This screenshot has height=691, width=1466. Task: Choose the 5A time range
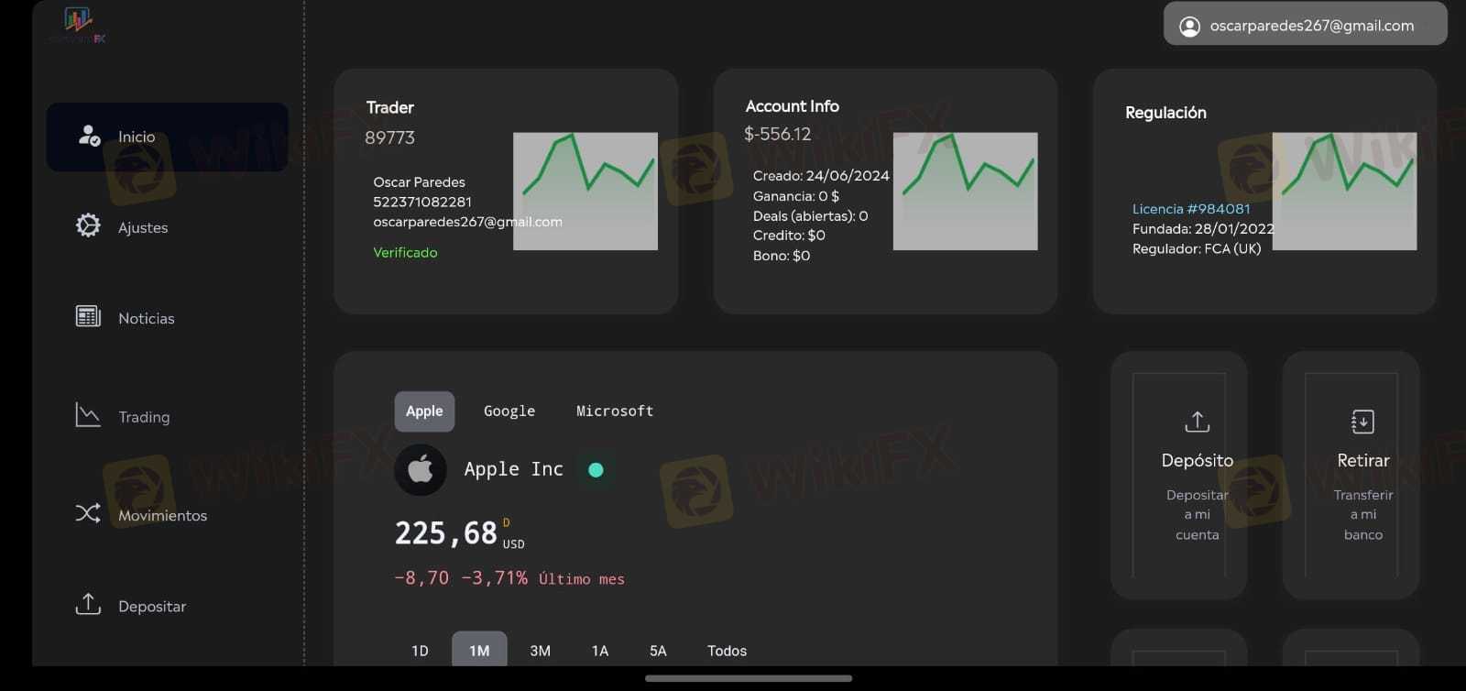point(658,651)
